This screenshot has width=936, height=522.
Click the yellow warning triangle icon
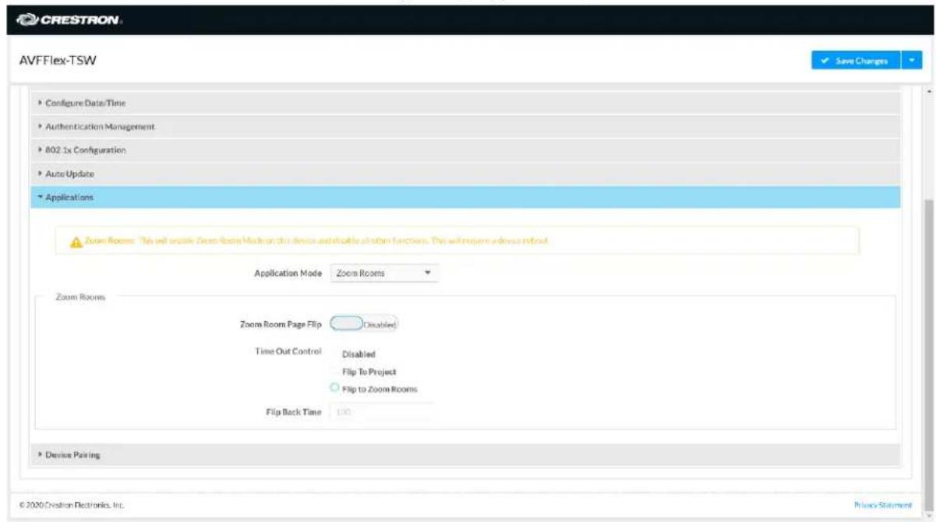[x=76, y=242]
